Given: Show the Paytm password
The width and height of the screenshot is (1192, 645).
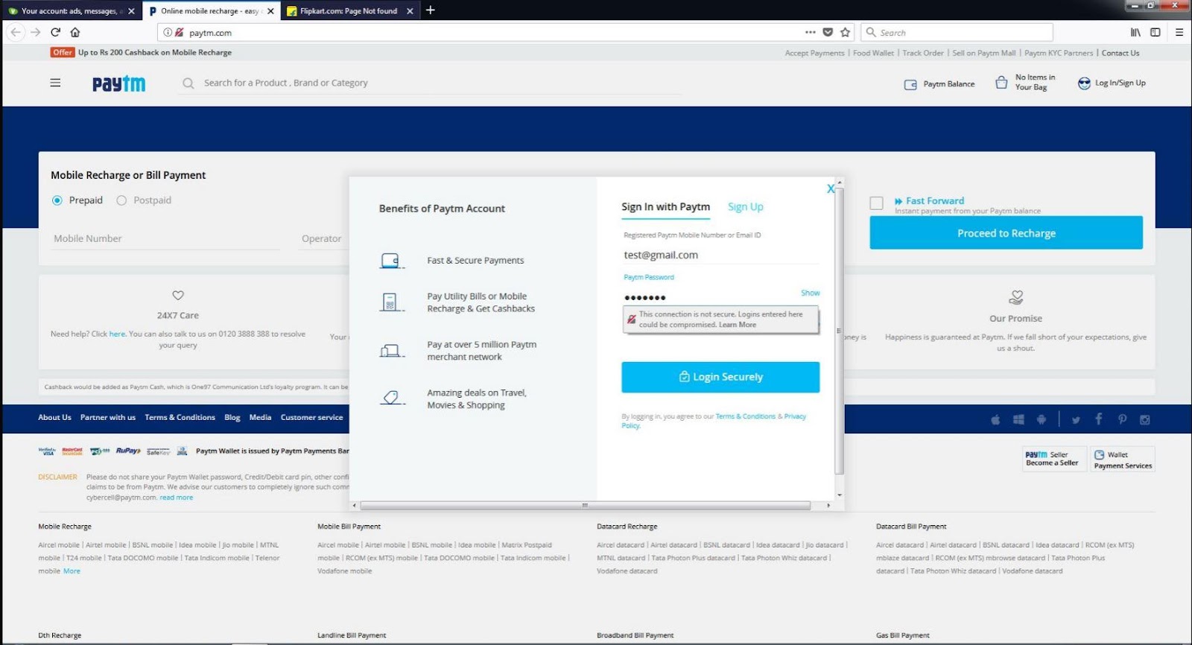Looking at the screenshot, I should (811, 293).
